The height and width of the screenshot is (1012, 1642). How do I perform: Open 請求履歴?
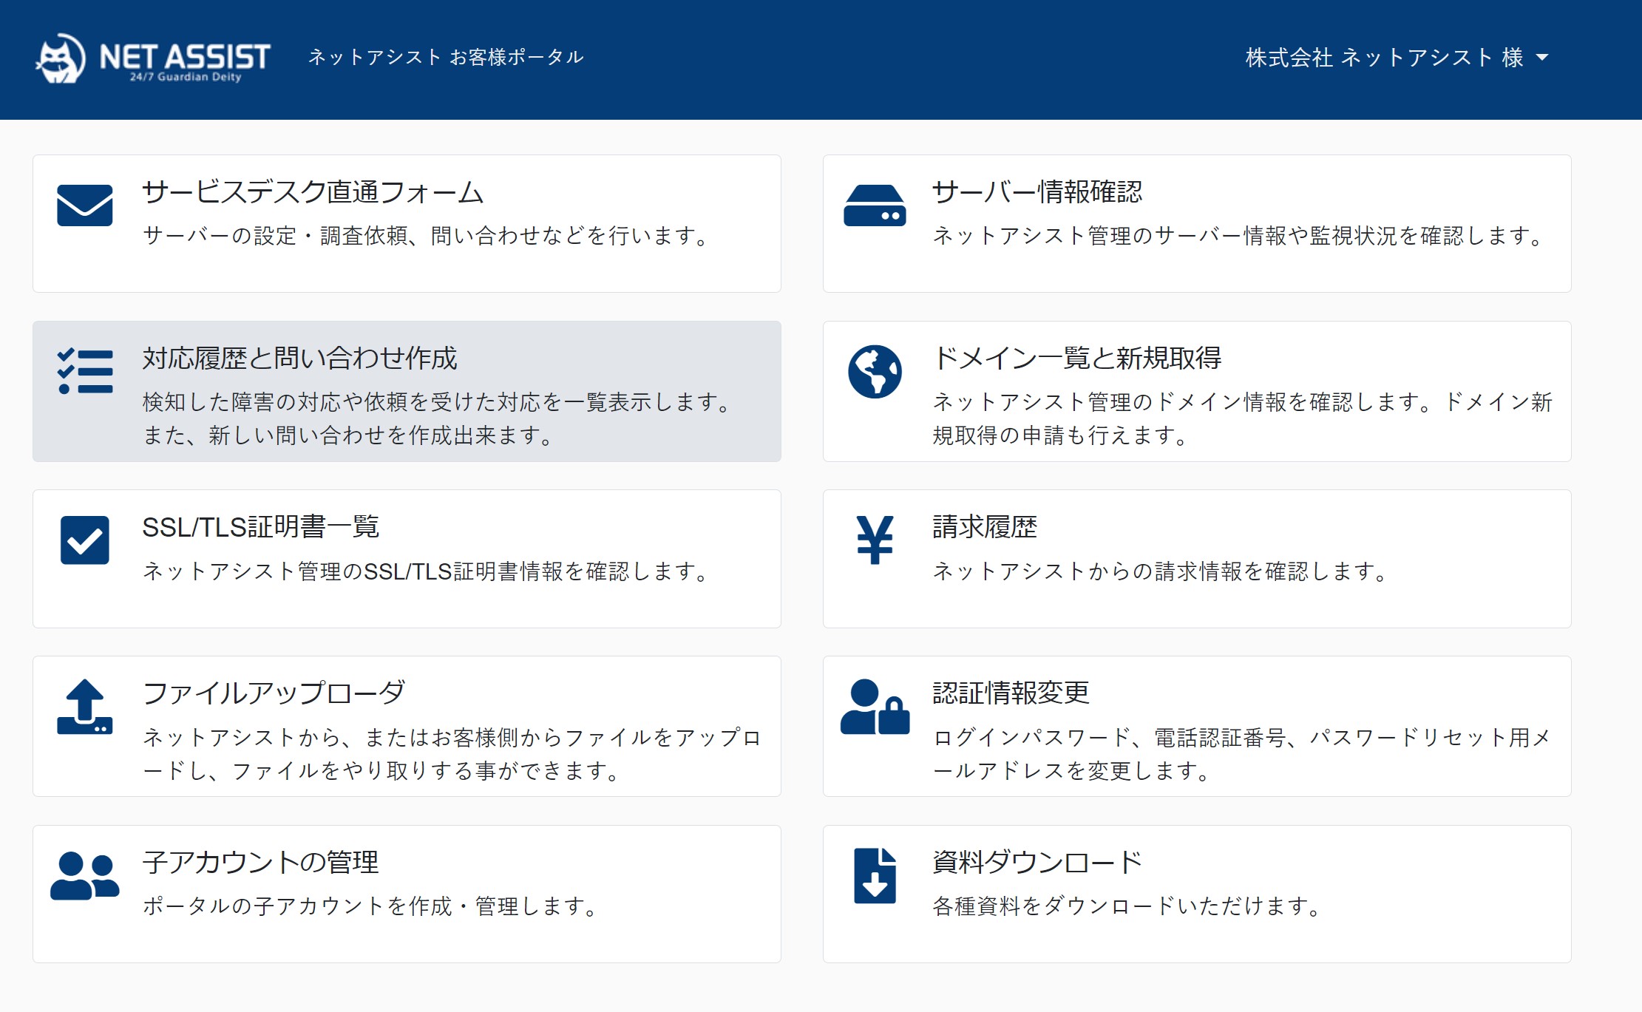tap(1197, 559)
